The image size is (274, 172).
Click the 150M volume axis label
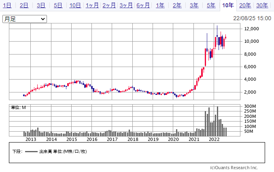pyautogui.click(x=250, y=121)
